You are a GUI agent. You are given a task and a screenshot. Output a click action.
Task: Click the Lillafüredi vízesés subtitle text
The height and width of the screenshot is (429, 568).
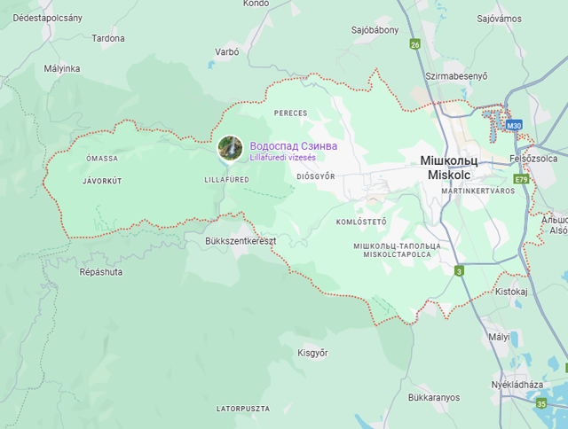[x=282, y=158]
